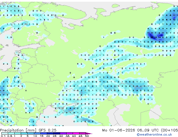Viewport: 178px width, 137px height.
Task: Click the purple arrow tip of the legend
Action: pos(89,133)
